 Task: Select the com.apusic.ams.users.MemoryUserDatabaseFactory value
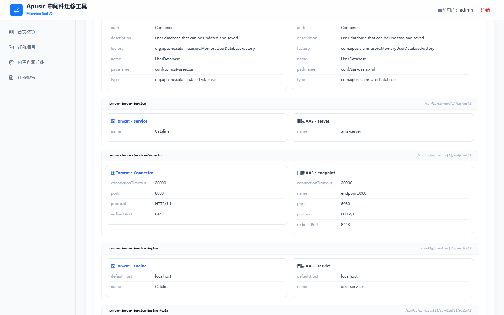(x=388, y=49)
